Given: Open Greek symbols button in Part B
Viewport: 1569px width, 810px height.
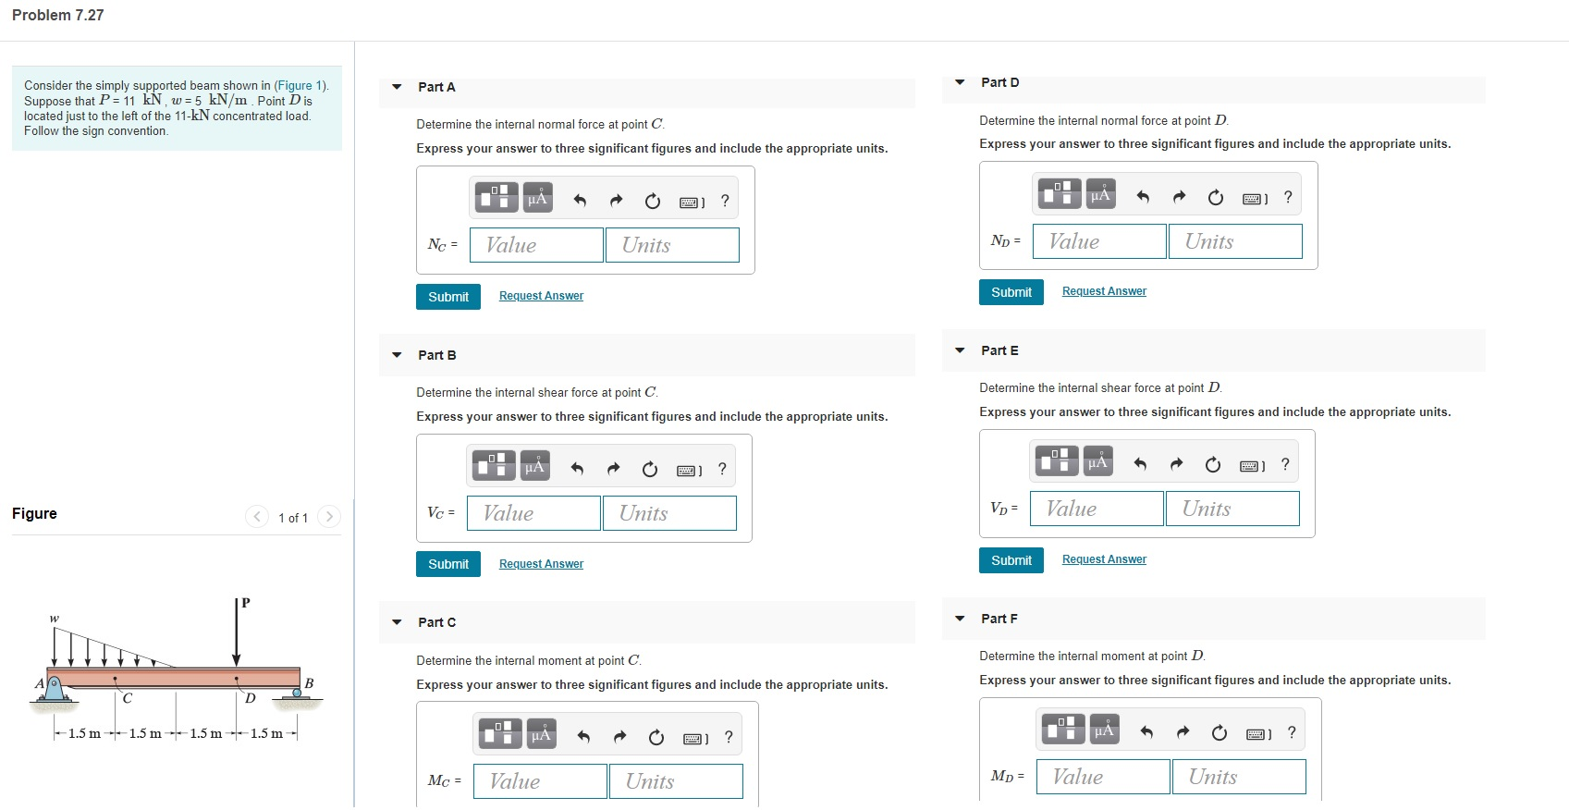Looking at the screenshot, I should pos(535,465).
